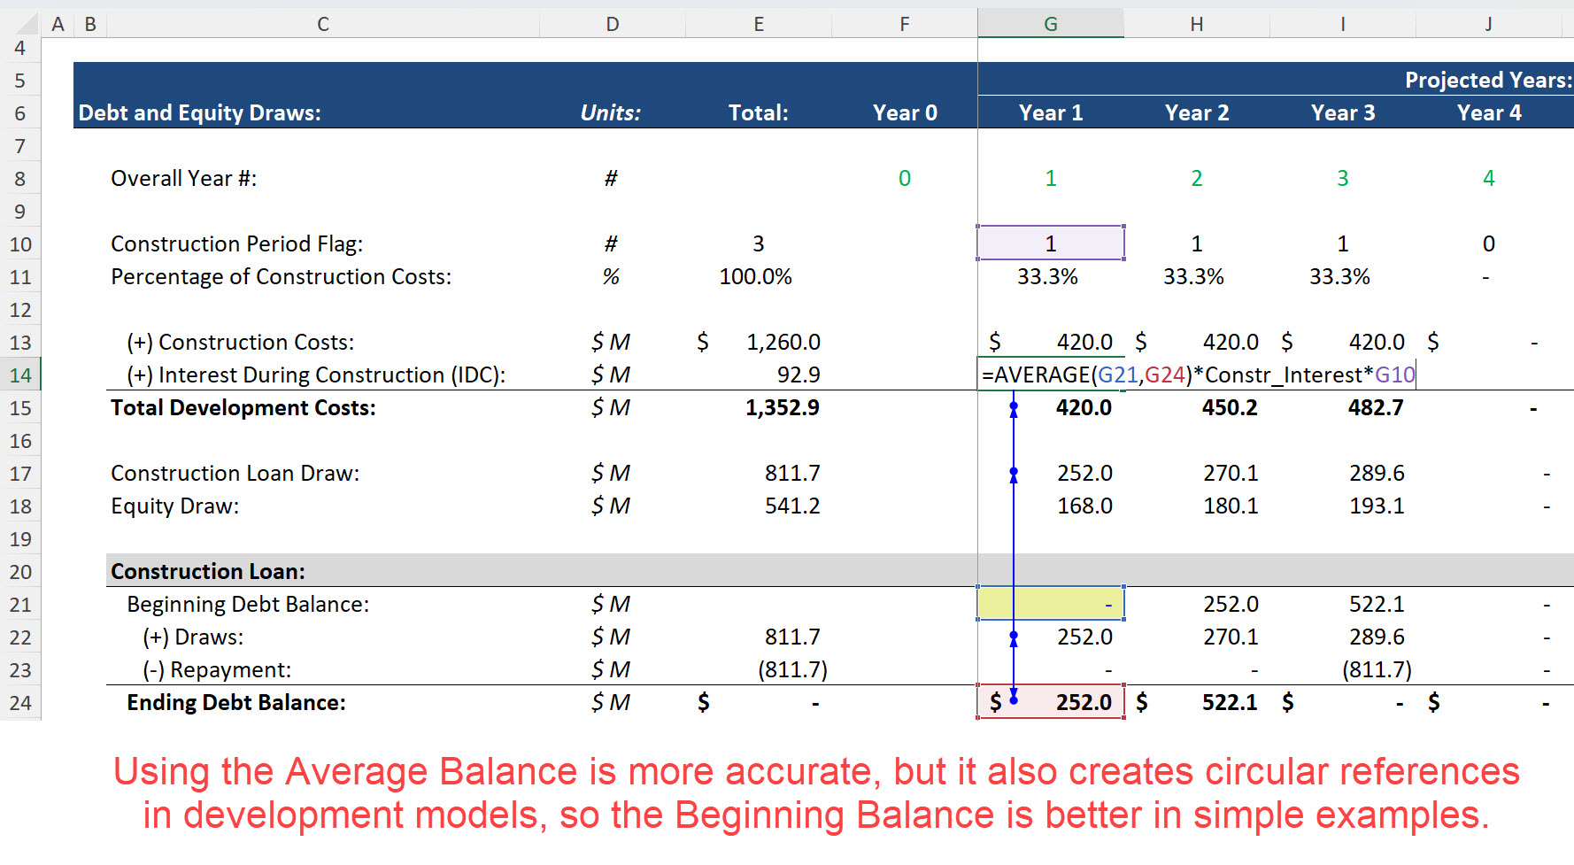
Task: Click Repayment Year 3 value (811.7)
Action: click(x=1377, y=669)
